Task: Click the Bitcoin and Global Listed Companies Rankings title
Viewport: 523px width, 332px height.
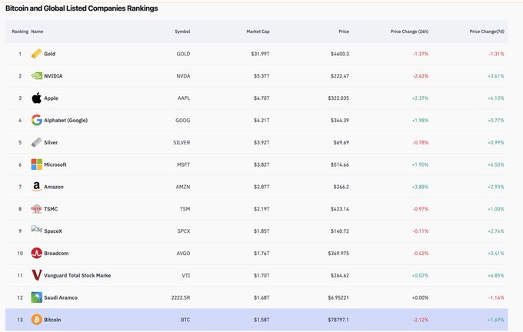Action: [x=82, y=8]
